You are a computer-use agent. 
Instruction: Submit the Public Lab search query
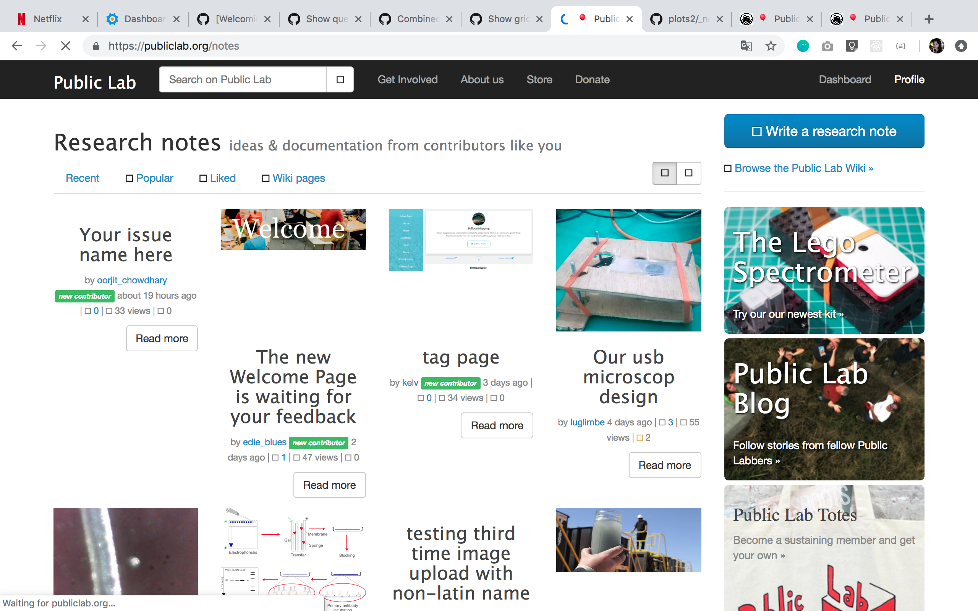[340, 79]
